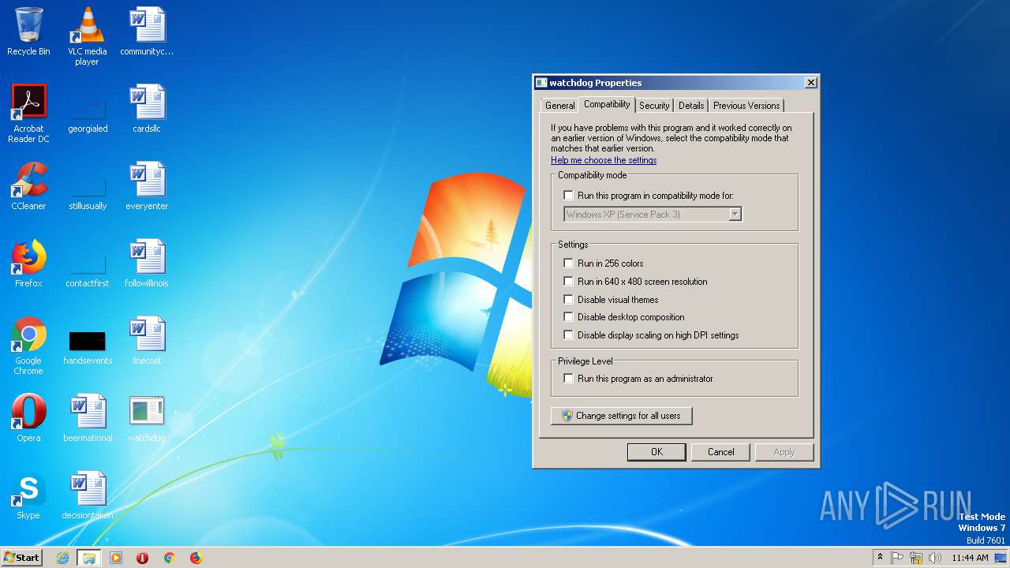
Task: Open the decisiontaken Word document
Action: click(x=88, y=495)
